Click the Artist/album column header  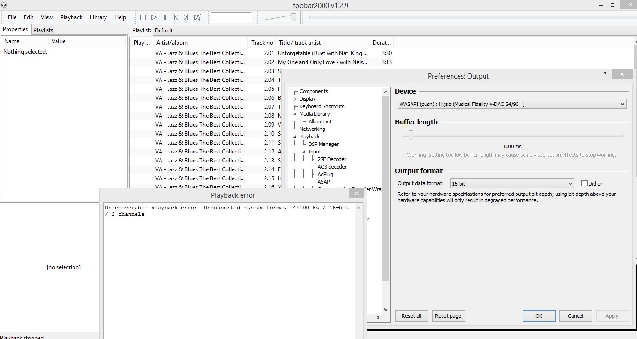[x=201, y=43]
